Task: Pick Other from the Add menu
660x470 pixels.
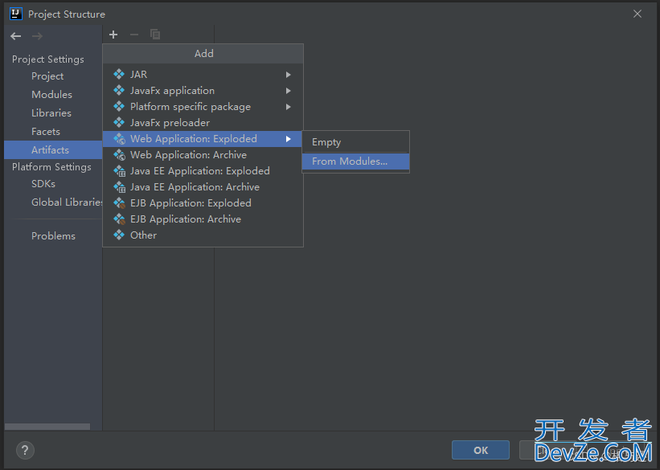Action: [x=203, y=235]
